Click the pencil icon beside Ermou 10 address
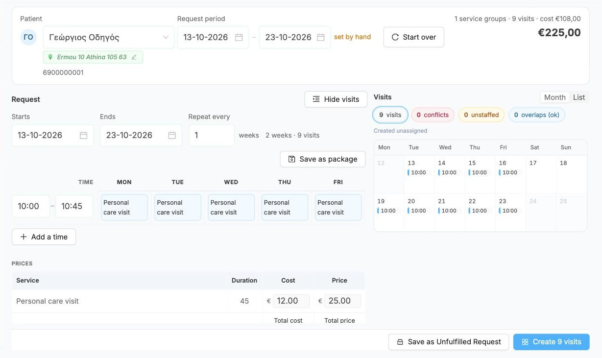Viewport: 602px width, 358px height. coord(134,57)
